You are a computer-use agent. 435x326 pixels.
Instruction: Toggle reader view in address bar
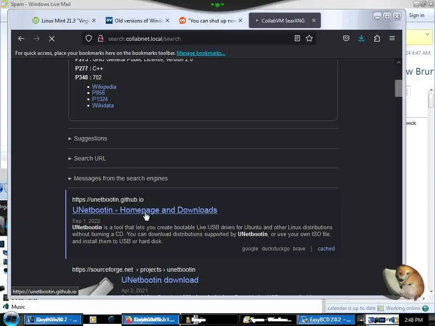[x=297, y=38]
